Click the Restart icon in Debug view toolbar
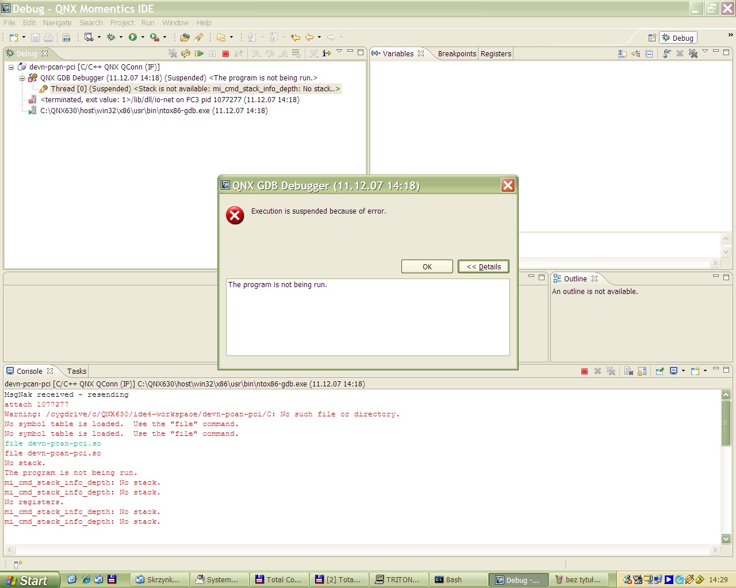 pos(186,53)
